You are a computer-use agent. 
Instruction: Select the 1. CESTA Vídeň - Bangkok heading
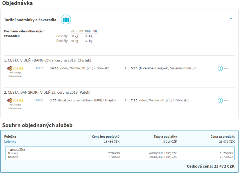point(48,60)
